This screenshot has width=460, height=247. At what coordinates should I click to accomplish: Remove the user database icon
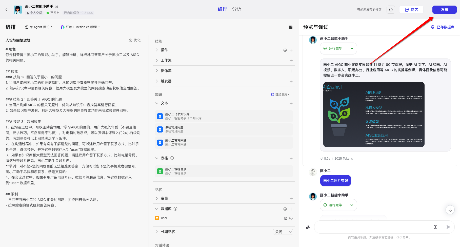coord(291,218)
